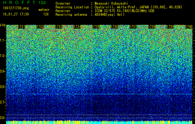The image size is (195, 124).
Task: Click the 1731 time marker
Action: (21, 27)
